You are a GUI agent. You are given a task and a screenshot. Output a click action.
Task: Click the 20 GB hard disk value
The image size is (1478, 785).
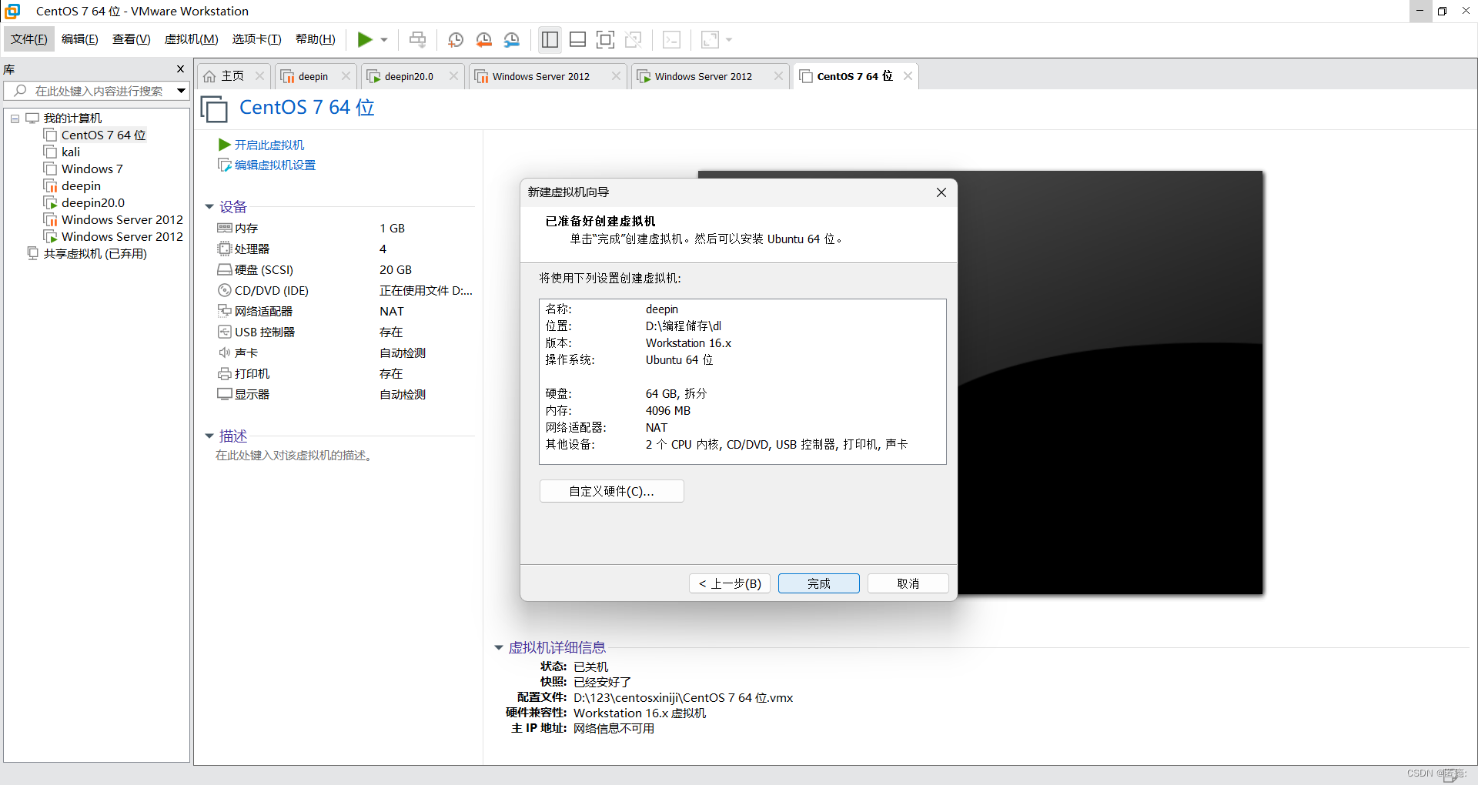[x=396, y=269]
